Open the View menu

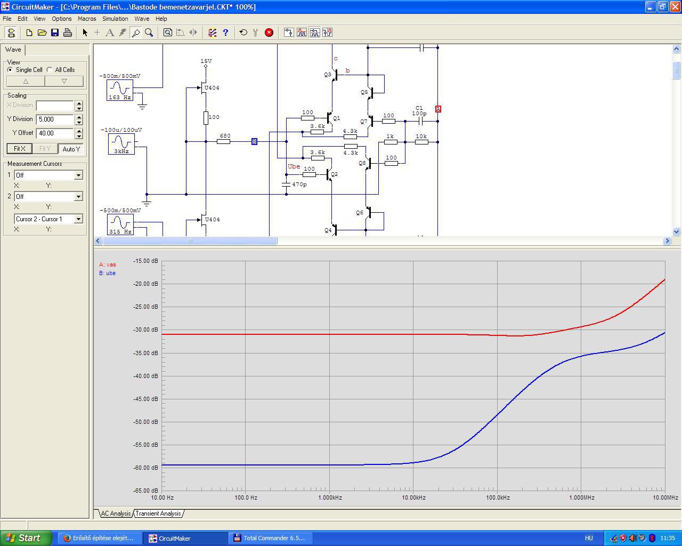click(39, 19)
